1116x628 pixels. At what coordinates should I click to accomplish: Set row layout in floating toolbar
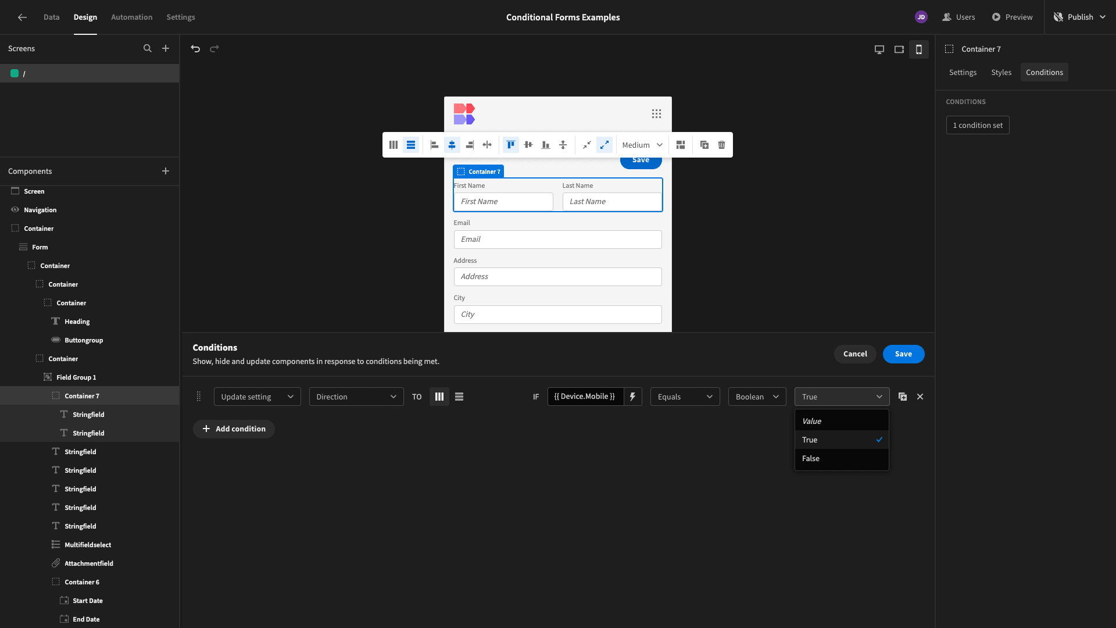[411, 145]
